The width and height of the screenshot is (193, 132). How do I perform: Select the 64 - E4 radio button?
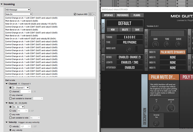point(10,107)
